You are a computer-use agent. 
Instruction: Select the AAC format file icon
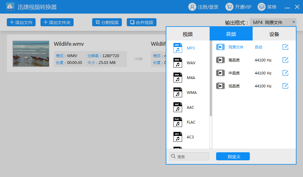coord(178,107)
